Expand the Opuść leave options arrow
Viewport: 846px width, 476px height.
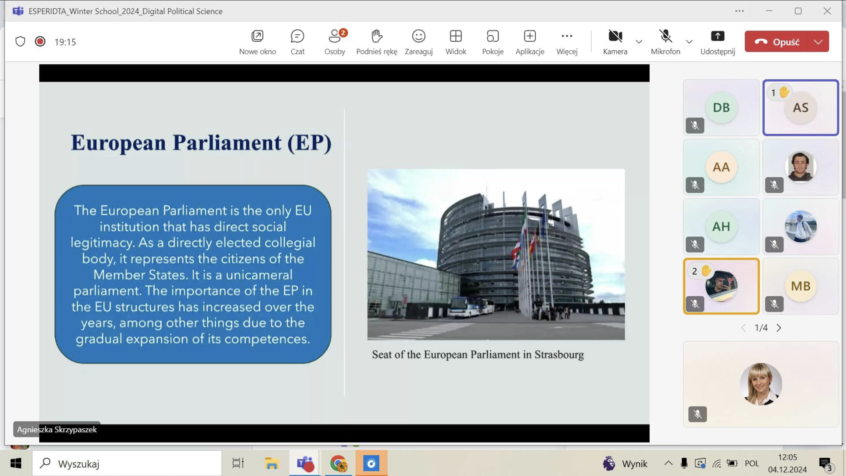click(818, 42)
